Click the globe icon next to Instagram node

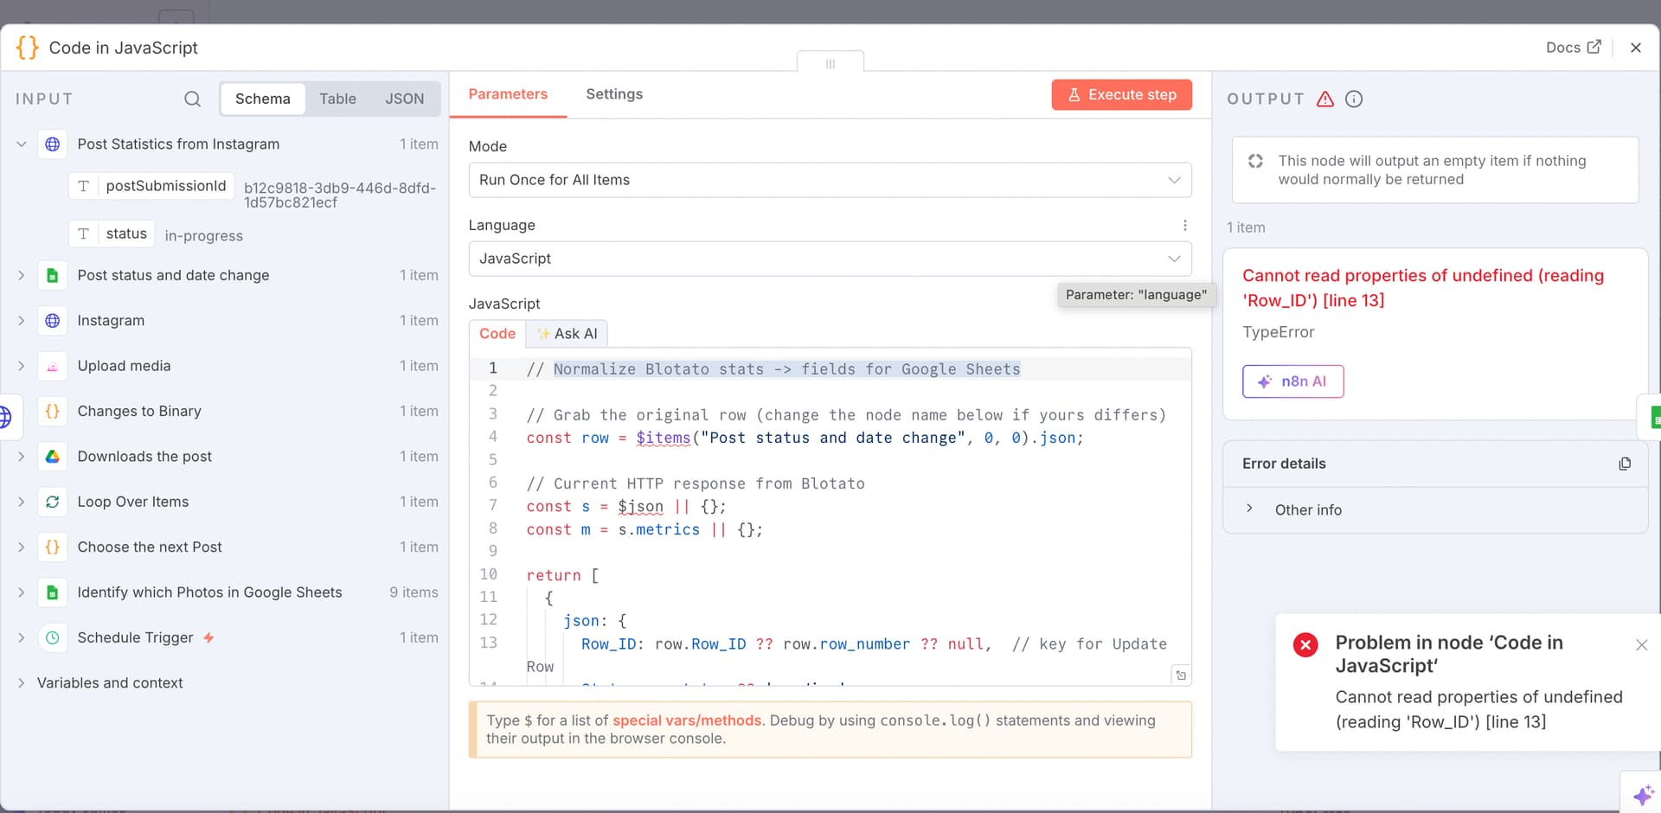click(x=53, y=321)
